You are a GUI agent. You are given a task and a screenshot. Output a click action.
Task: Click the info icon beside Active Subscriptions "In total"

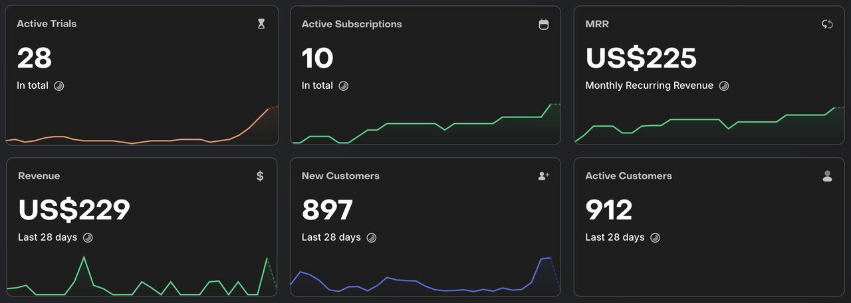point(344,86)
